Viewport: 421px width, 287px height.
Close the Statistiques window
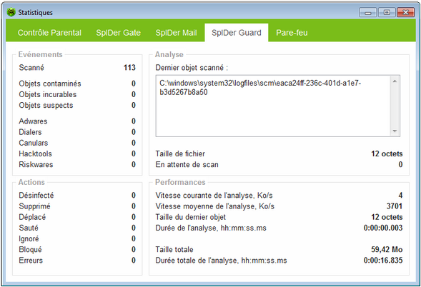click(405, 12)
